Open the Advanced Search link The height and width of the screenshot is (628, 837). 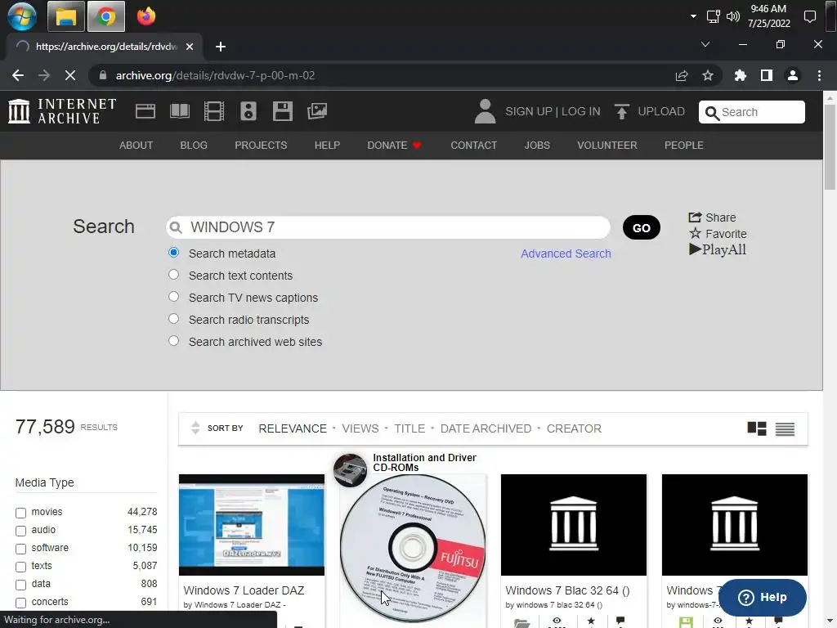point(566,253)
